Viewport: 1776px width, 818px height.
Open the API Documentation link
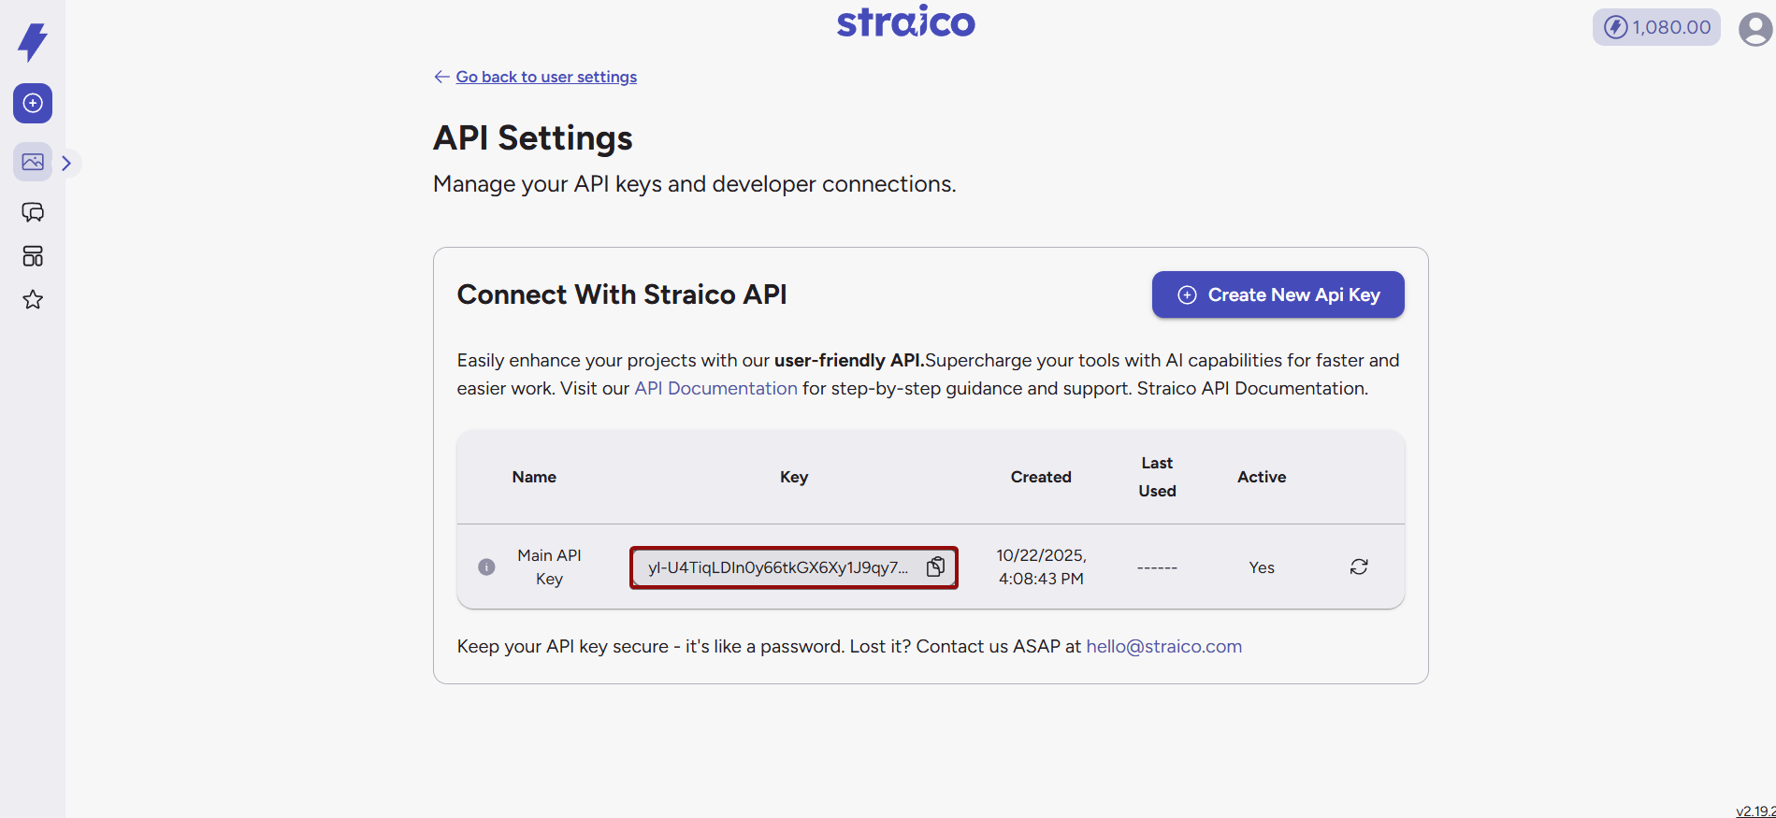[715, 388]
